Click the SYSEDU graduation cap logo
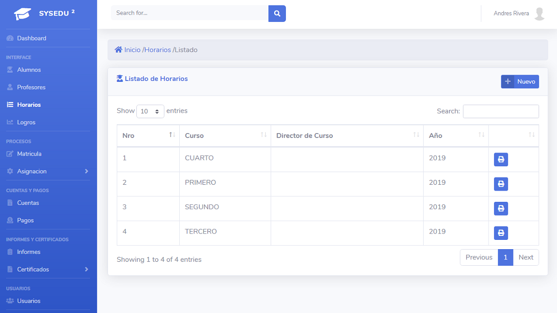This screenshot has width=557, height=313. point(22,14)
